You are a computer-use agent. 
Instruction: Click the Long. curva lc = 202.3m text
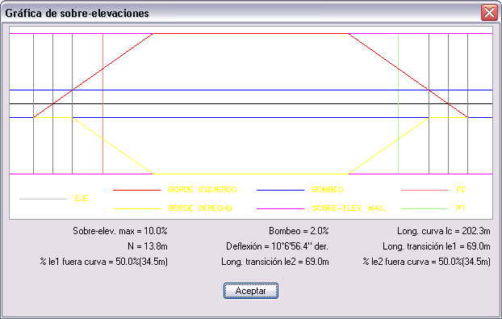[444, 231]
